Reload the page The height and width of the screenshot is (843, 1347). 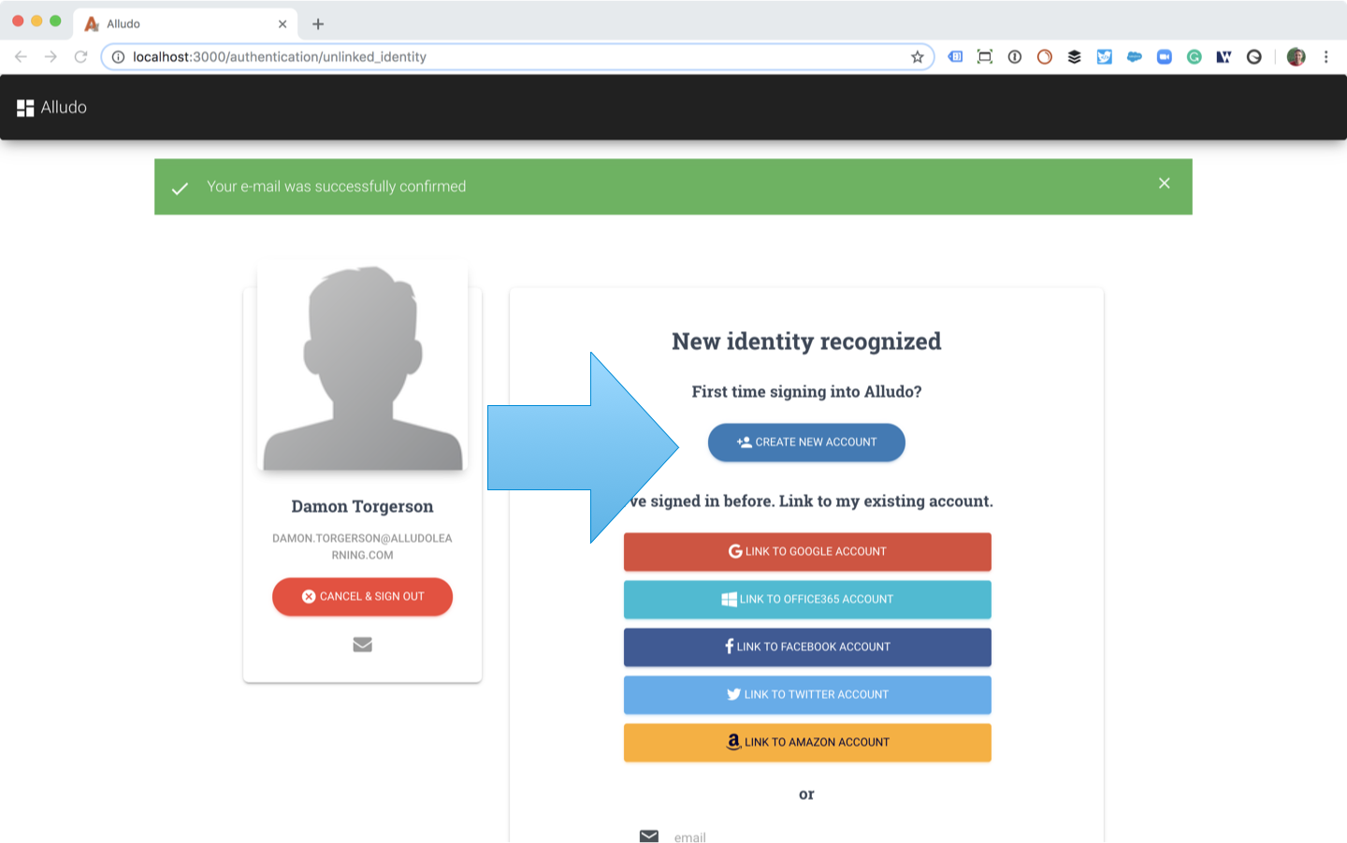pos(81,57)
